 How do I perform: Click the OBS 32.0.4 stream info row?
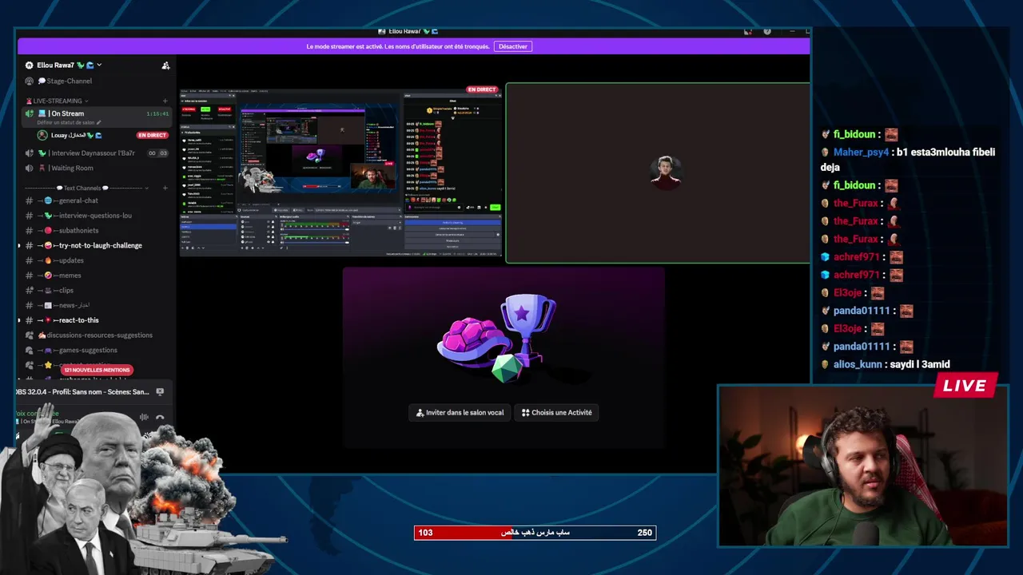pos(82,392)
